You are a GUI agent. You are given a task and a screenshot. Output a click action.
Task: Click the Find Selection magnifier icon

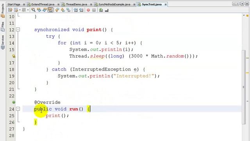[33, 10]
